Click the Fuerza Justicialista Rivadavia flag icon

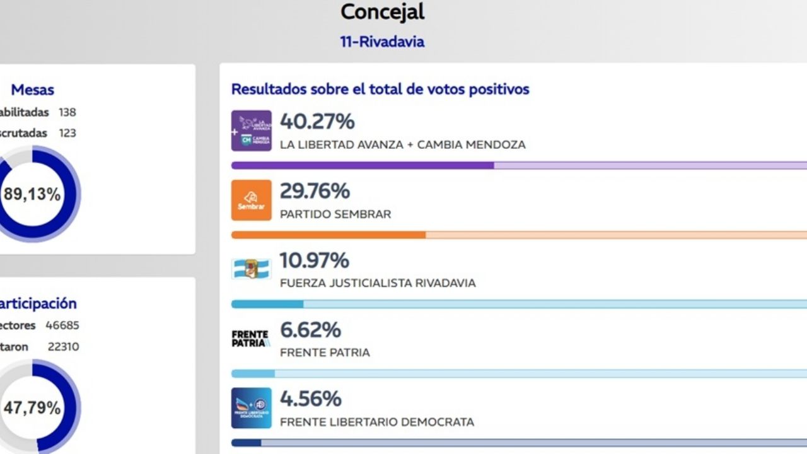251,269
